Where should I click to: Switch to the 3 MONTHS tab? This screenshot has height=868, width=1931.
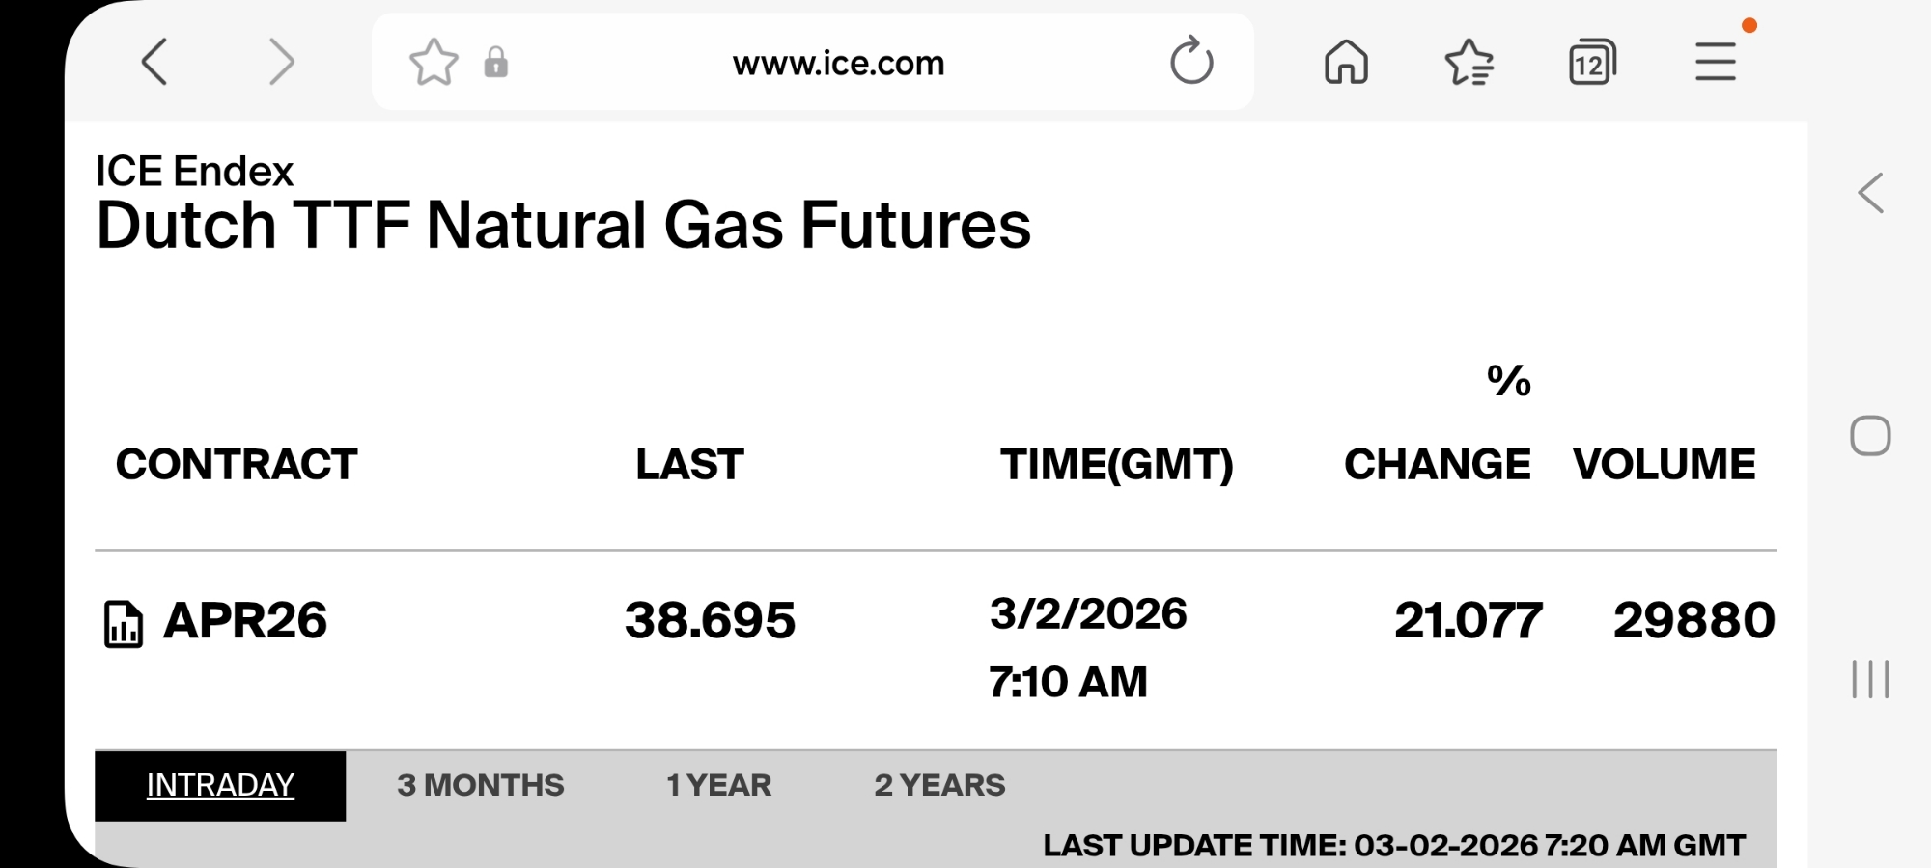[x=480, y=786]
